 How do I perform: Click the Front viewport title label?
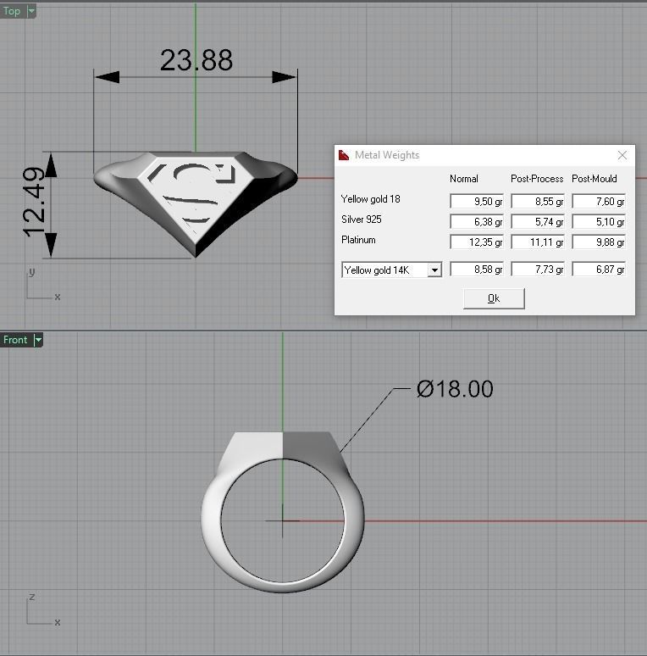tap(15, 340)
